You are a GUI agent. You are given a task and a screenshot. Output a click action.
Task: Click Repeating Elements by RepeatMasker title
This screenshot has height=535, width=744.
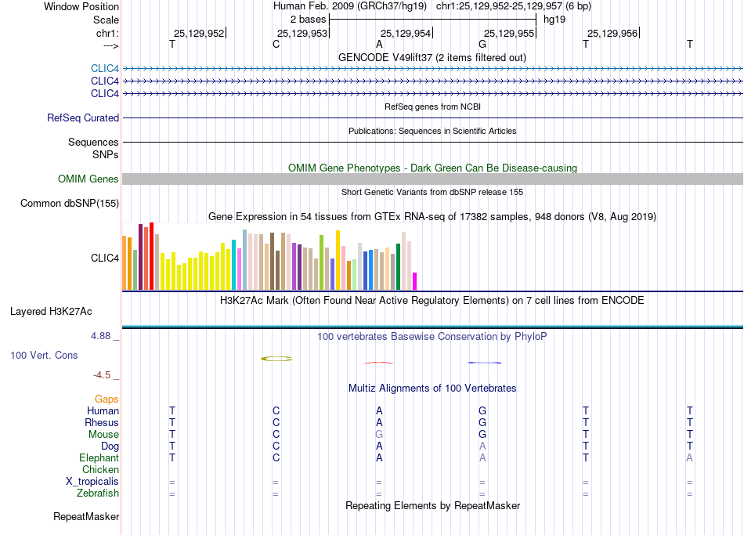432,505
